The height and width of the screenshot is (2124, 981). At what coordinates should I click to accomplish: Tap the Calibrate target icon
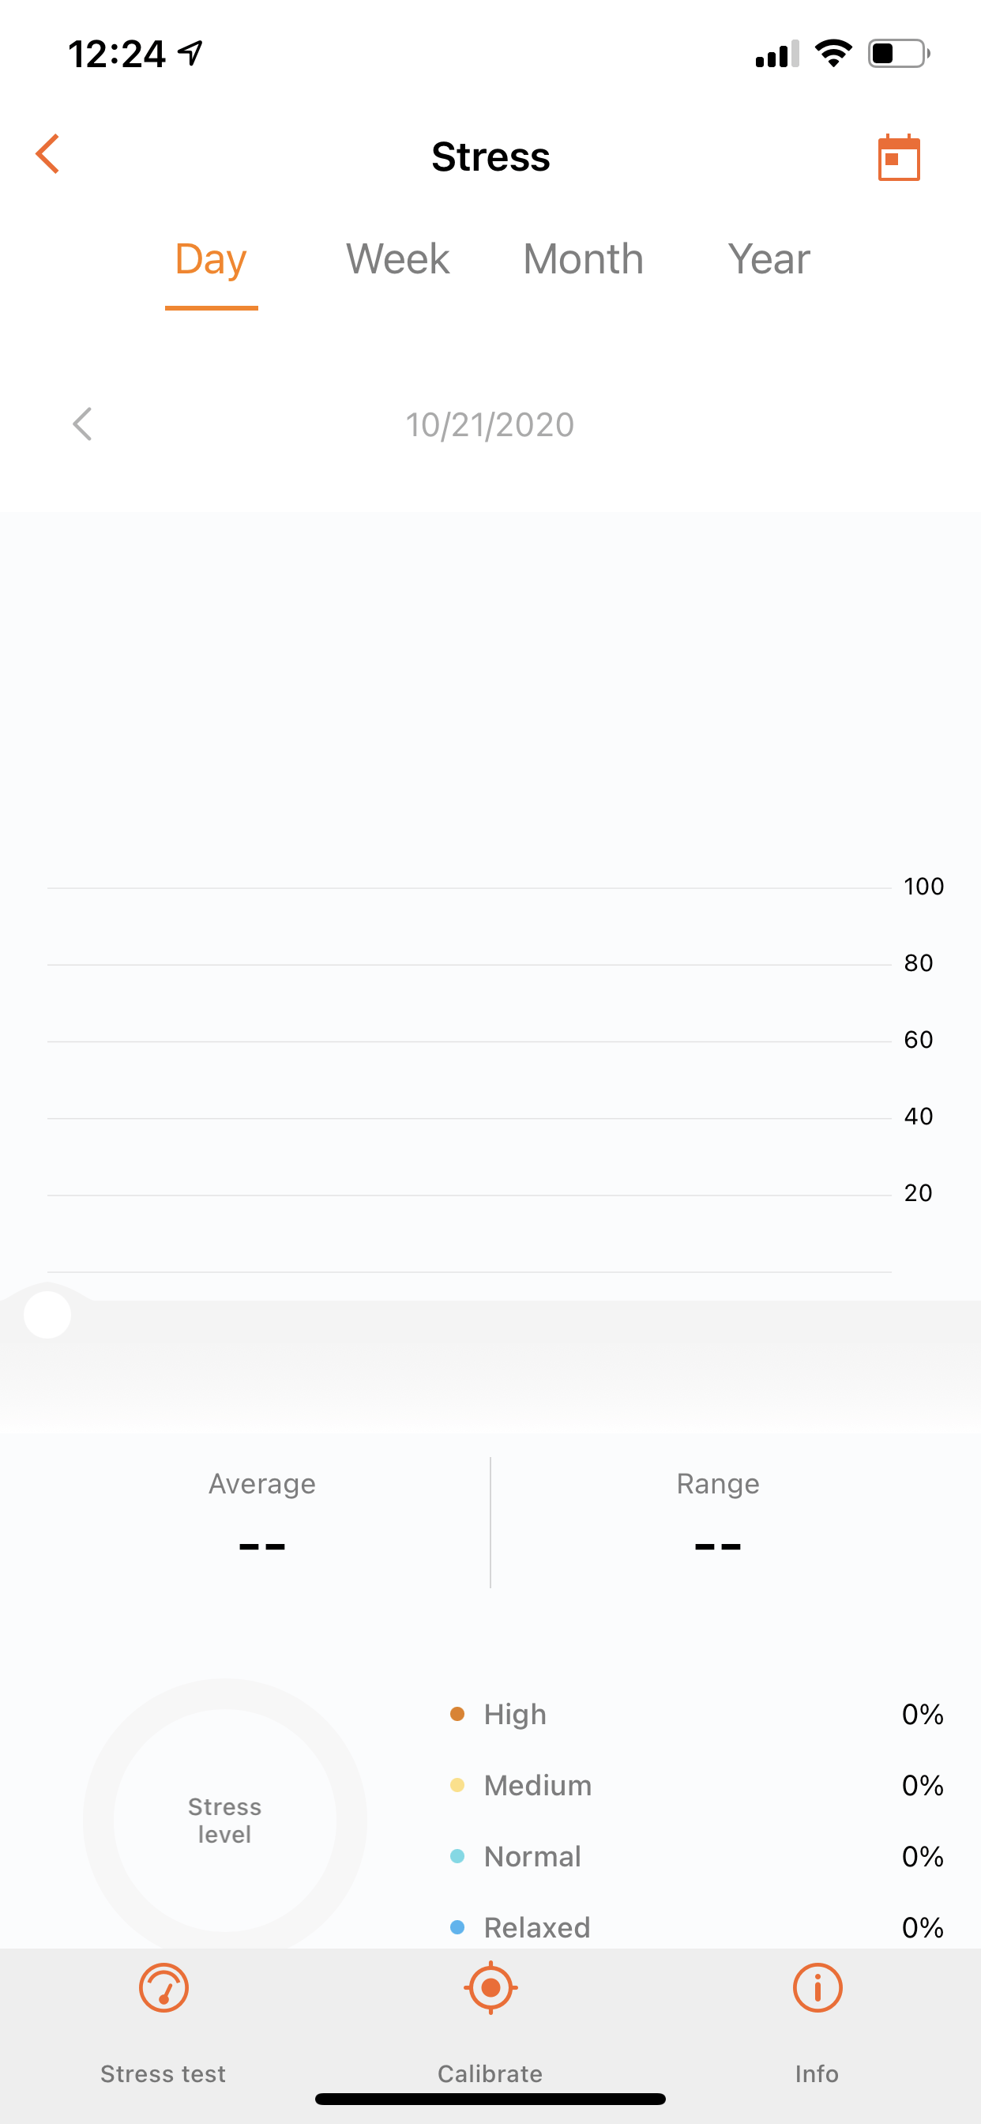click(490, 1987)
